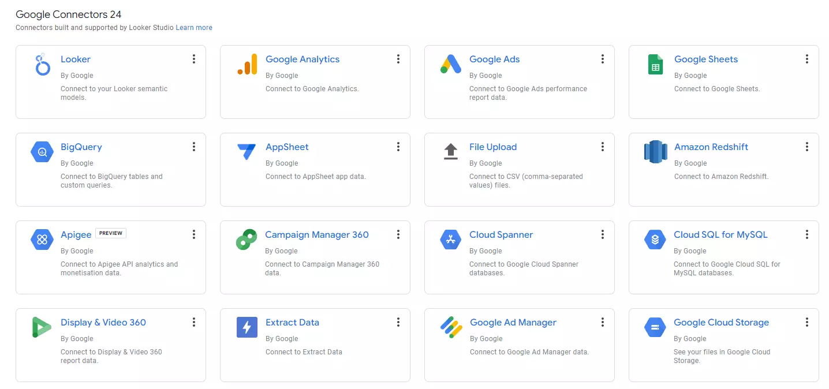The height and width of the screenshot is (389, 829).
Task: Click the PREVIEW badge next to Apigee
Action: tap(111, 233)
